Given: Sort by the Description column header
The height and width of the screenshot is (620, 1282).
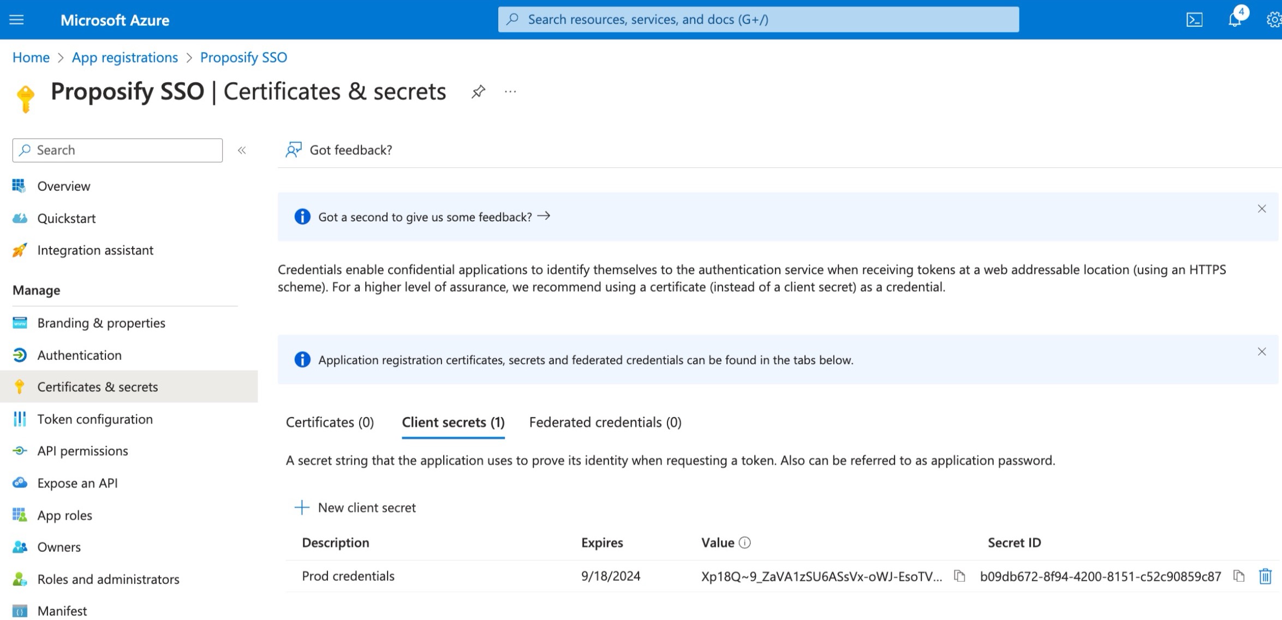Looking at the screenshot, I should [336, 543].
